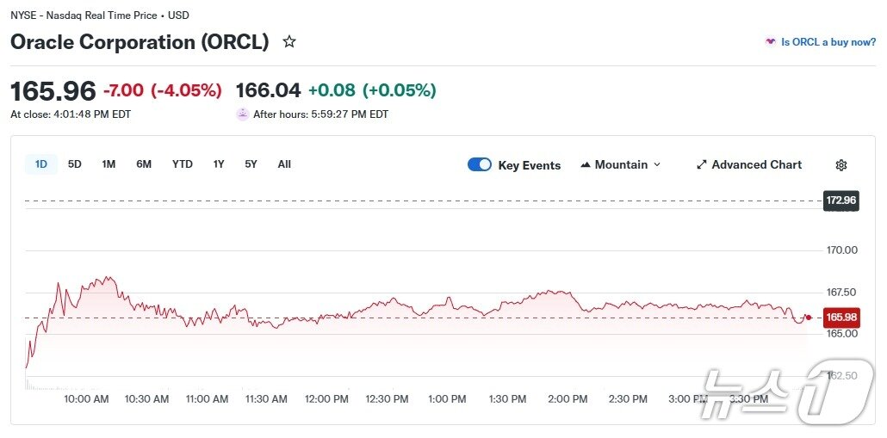Select the 6M time range
This screenshot has height=438, width=887.
(144, 163)
